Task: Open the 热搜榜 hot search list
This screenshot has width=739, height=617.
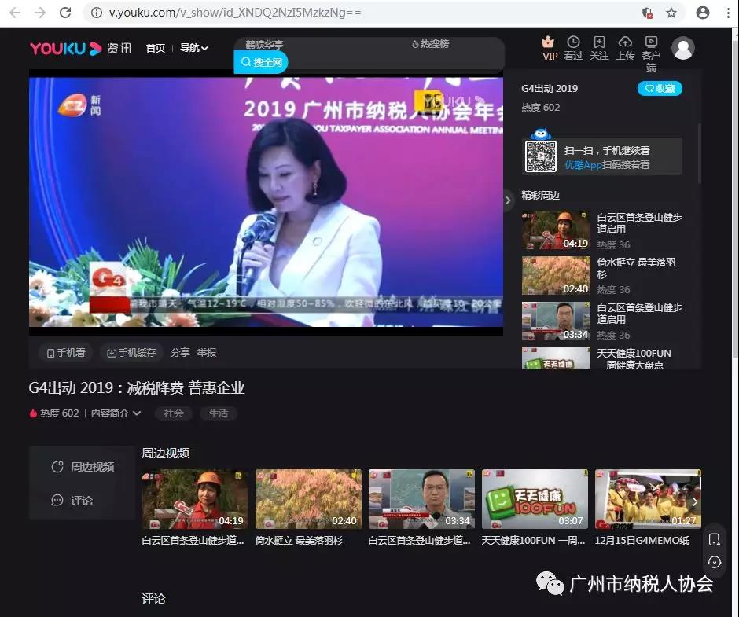Action: (x=430, y=44)
